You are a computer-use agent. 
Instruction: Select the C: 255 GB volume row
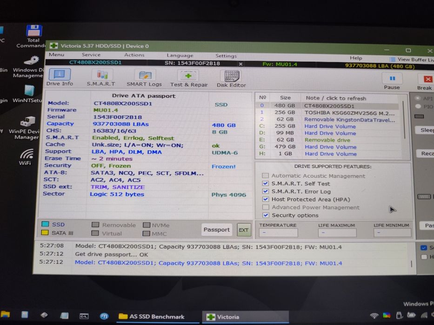(x=327, y=126)
